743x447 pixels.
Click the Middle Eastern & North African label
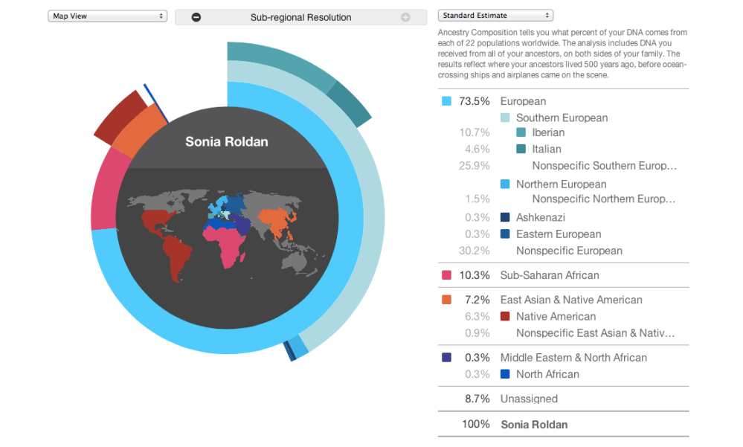pyautogui.click(x=573, y=358)
